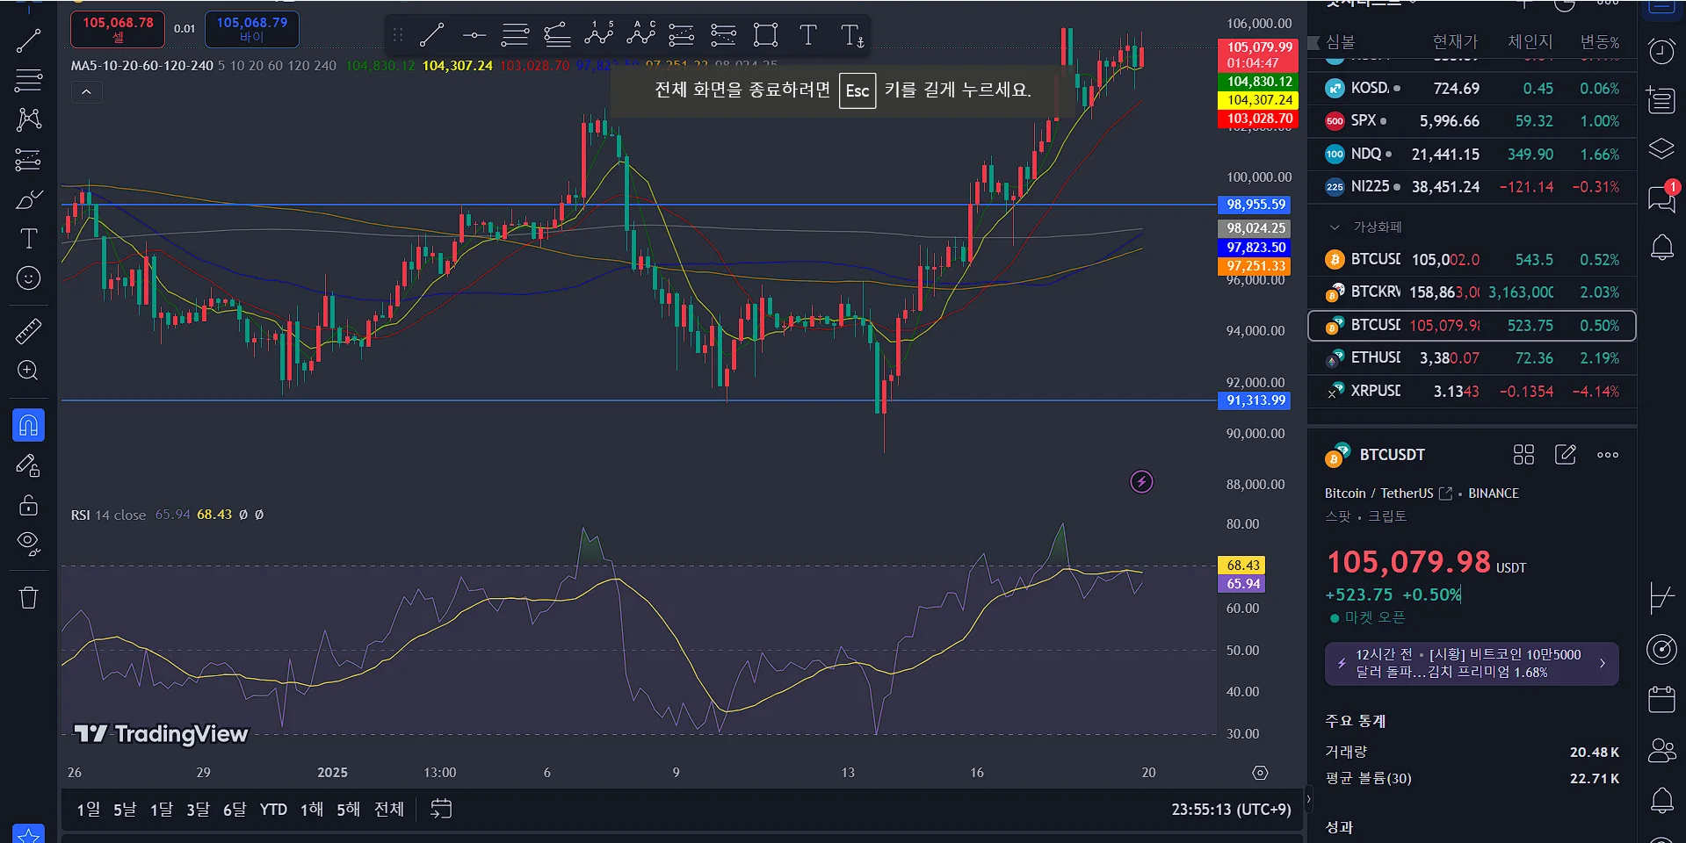Sort the watchlist by 심볼 column
1686x843 pixels.
(x=1341, y=42)
